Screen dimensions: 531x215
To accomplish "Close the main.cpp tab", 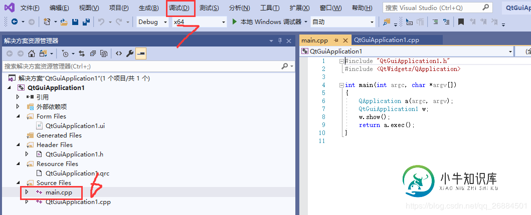I will tap(345, 40).
